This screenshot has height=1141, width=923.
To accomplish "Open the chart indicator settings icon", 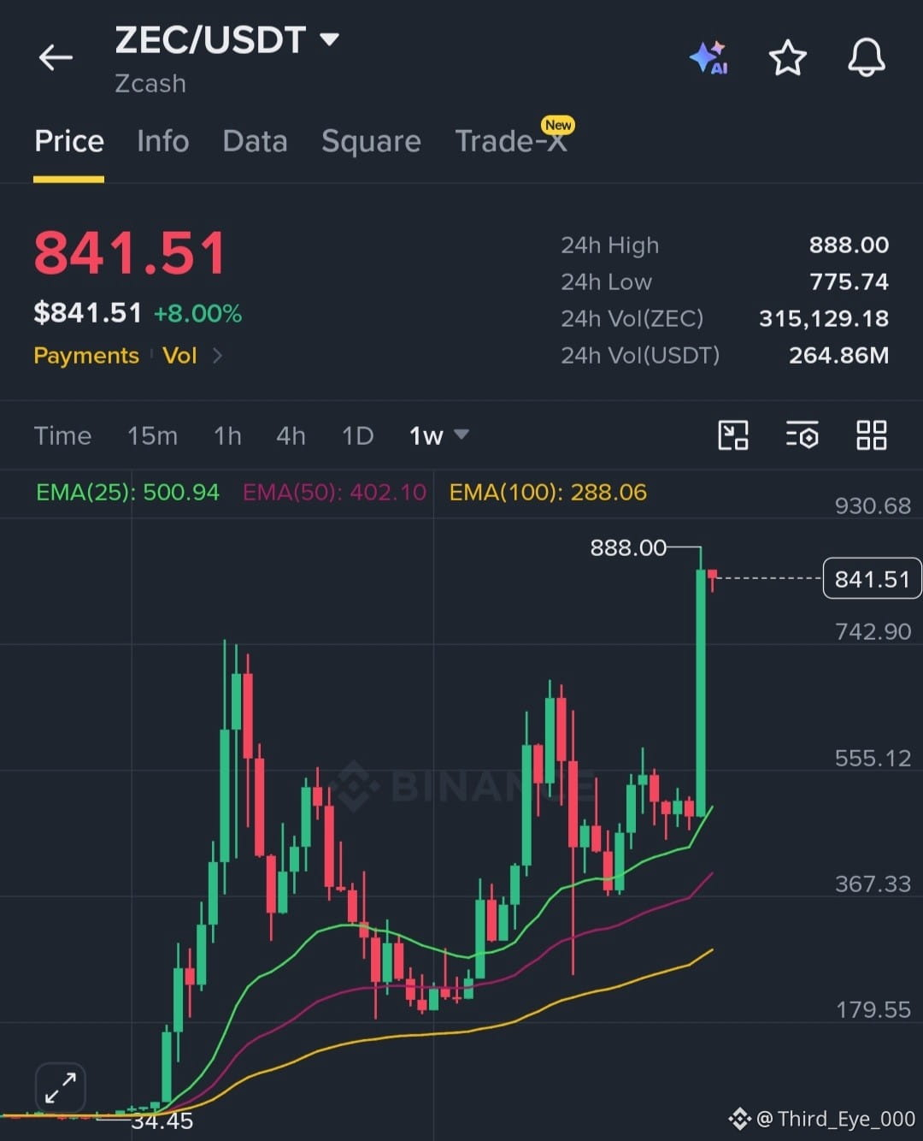I will (x=802, y=435).
